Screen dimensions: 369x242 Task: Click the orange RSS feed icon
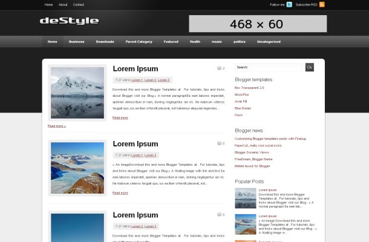(x=322, y=4)
